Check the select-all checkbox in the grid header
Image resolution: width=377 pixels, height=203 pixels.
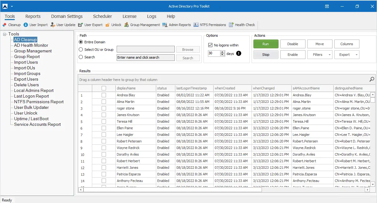pos(104,88)
